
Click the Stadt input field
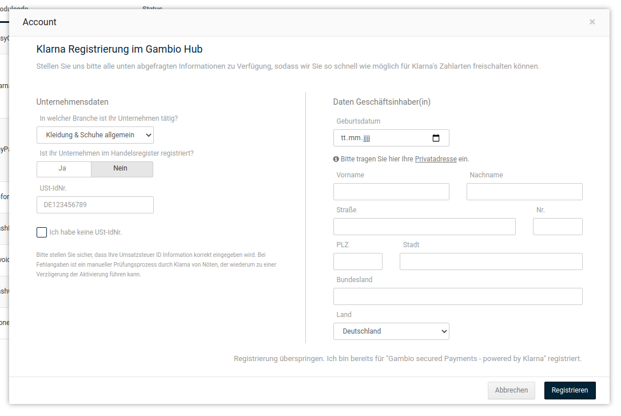tap(491, 262)
